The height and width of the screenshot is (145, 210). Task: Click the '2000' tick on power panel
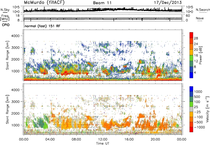pos(15,59)
